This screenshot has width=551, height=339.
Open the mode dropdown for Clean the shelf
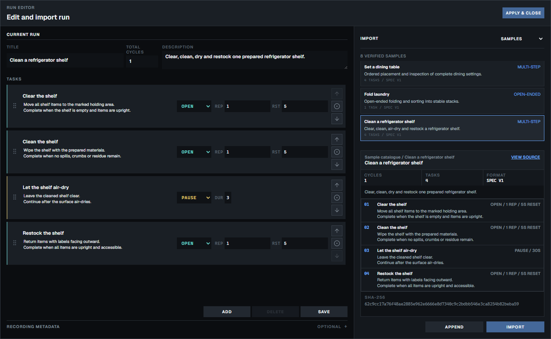pyautogui.click(x=194, y=152)
